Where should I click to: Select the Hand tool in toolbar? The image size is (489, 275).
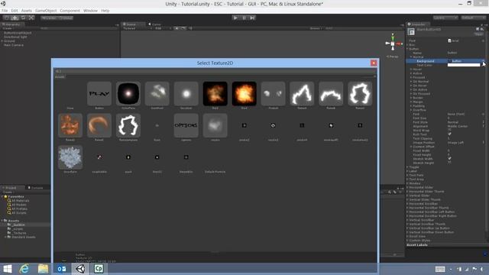click(x=7, y=18)
